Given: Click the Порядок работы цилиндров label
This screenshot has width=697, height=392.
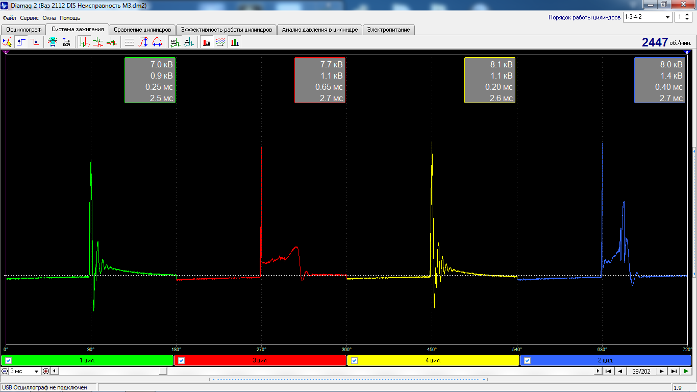Looking at the screenshot, I should tap(584, 17).
